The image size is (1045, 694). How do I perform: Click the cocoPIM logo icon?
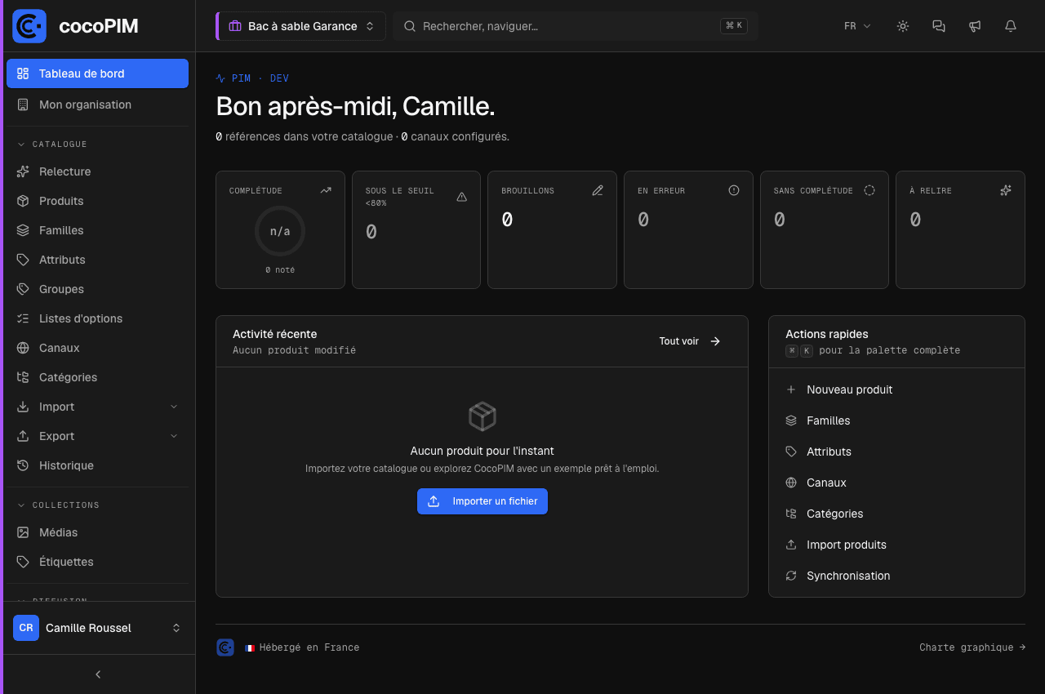[x=29, y=26]
